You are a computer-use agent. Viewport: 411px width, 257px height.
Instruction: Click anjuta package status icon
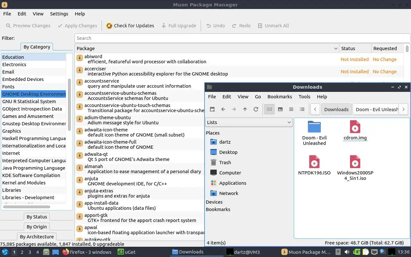pos(80,180)
